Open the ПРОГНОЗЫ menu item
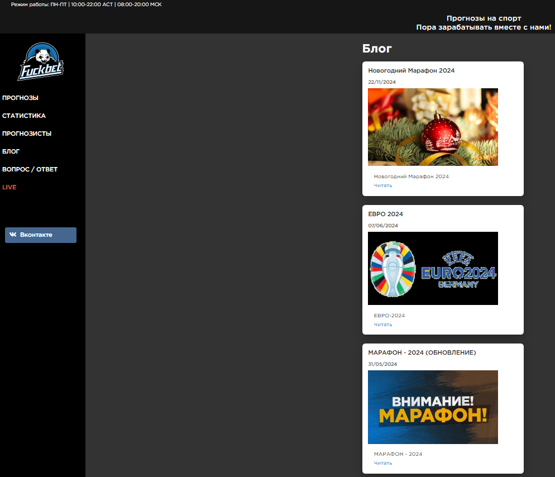The width and height of the screenshot is (555, 477). [x=20, y=98]
